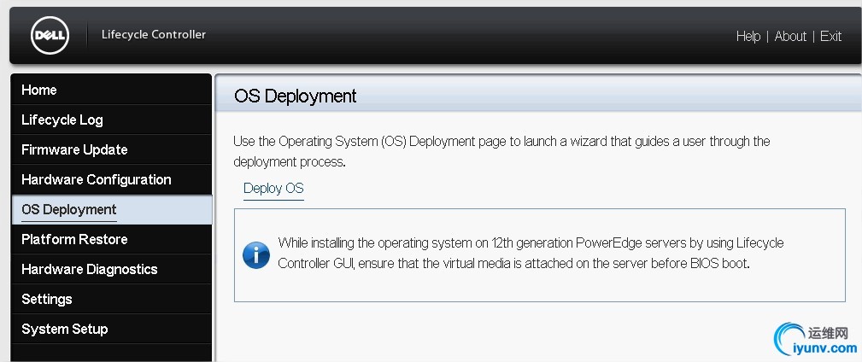The height and width of the screenshot is (362, 862).
Task: Click the Deploy OS link
Action: (273, 189)
